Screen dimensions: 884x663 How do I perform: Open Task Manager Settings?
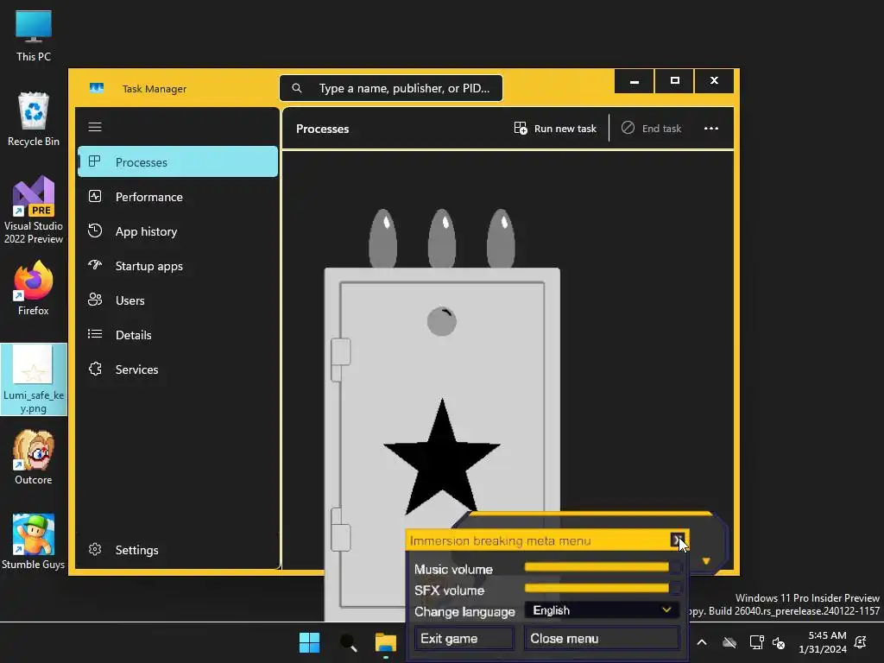(x=178, y=550)
